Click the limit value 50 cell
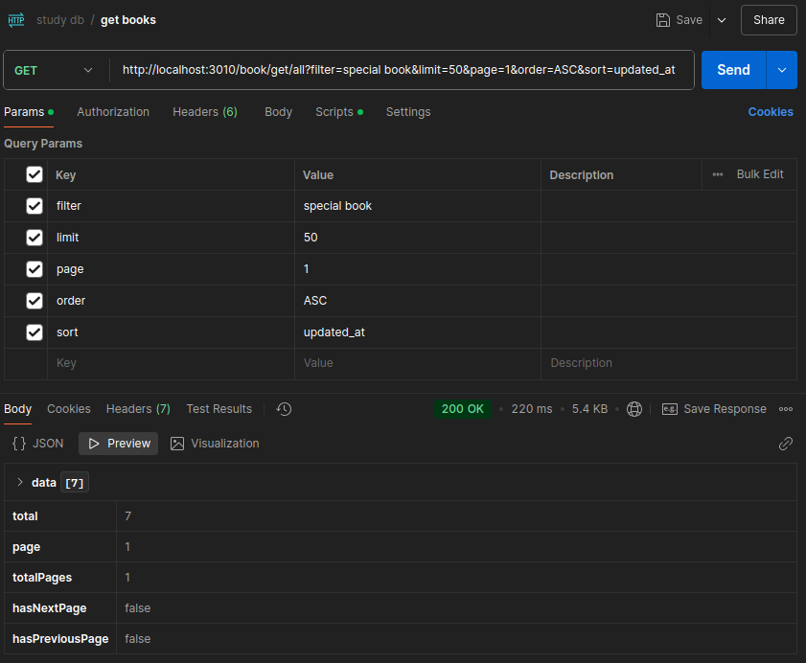Viewport: 806px width, 663px height. (418, 238)
